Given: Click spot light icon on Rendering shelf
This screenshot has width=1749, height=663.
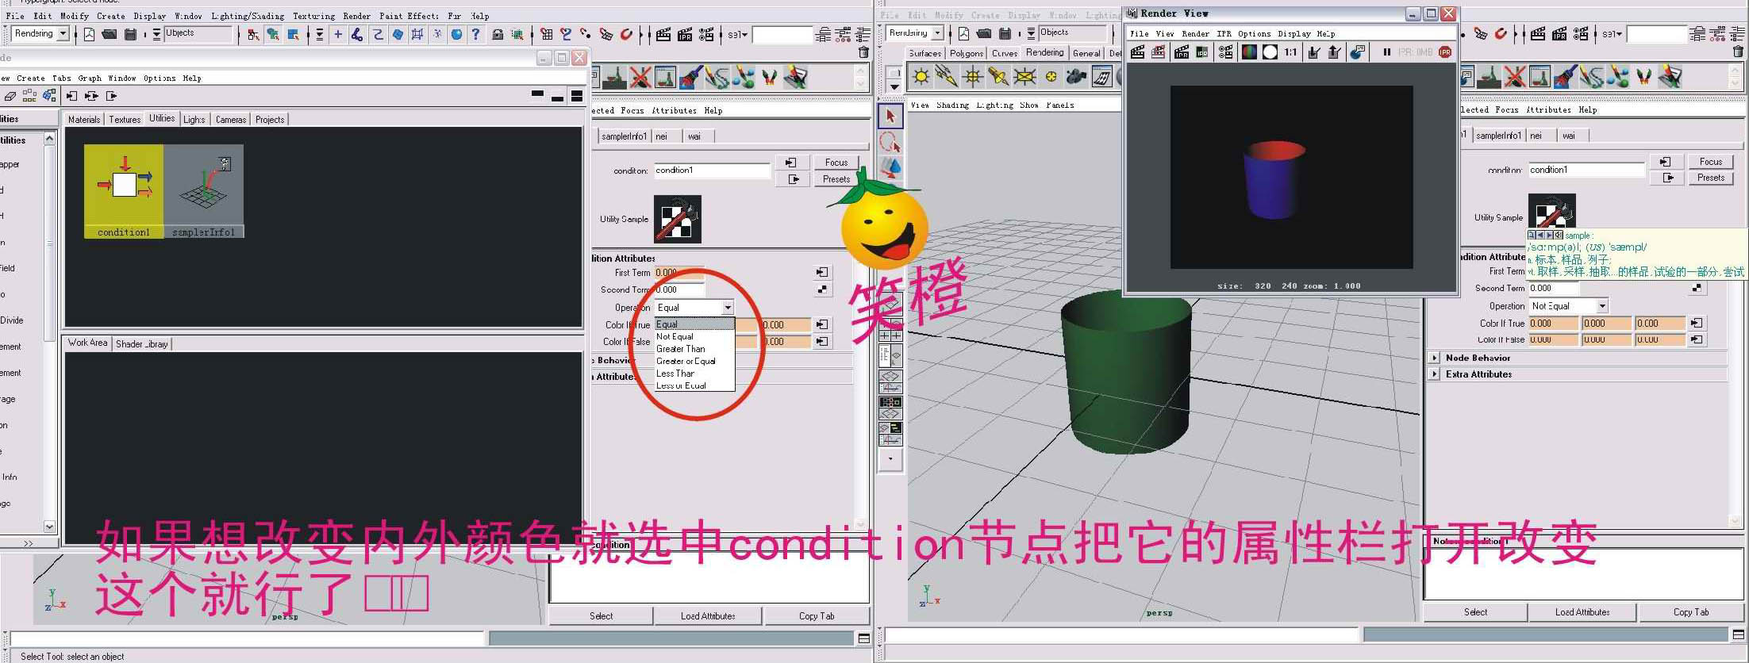Looking at the screenshot, I should click(x=998, y=76).
